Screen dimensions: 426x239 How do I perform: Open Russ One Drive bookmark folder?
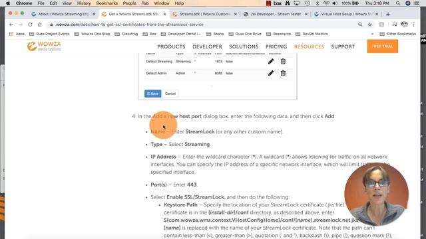tap(245, 34)
